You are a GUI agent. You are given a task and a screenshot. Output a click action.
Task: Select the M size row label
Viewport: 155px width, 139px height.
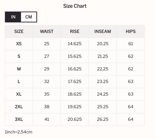(x=19, y=69)
